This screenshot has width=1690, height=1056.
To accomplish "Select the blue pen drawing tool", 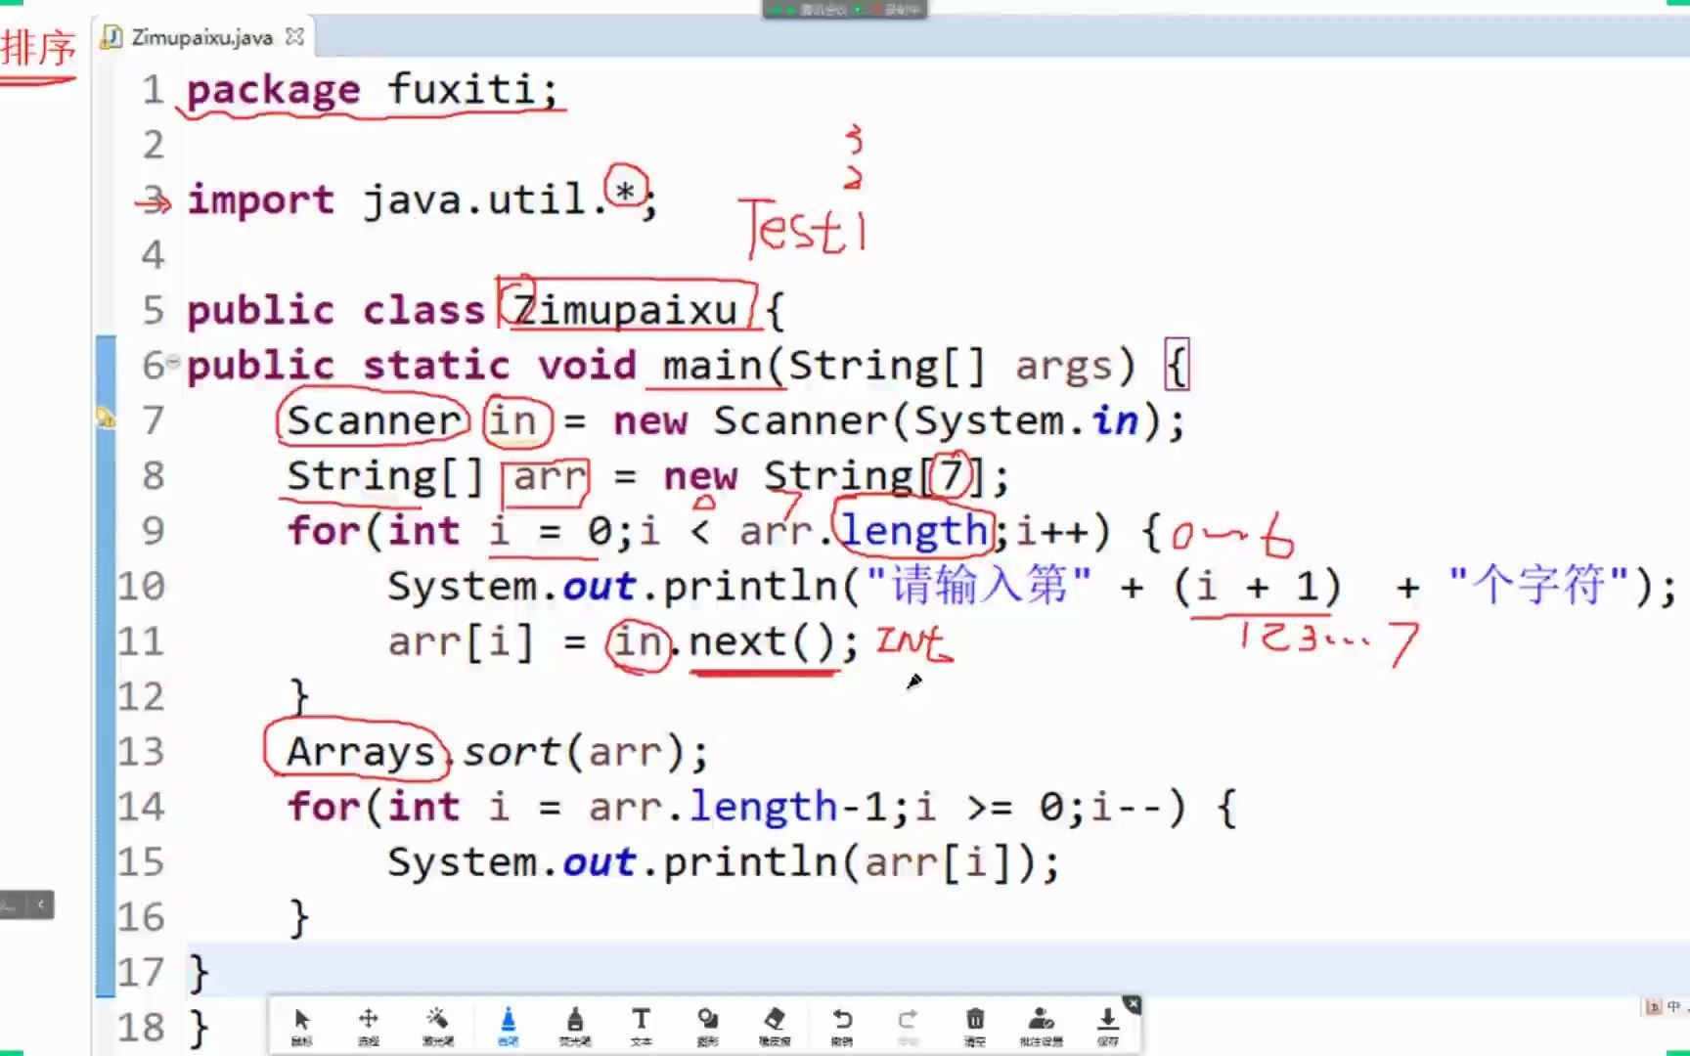I will (x=508, y=1026).
